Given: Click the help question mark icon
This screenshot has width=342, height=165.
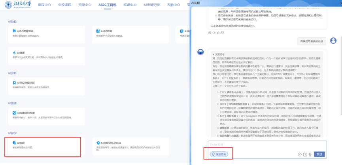Looking at the screenshot, I should click(305, 154).
